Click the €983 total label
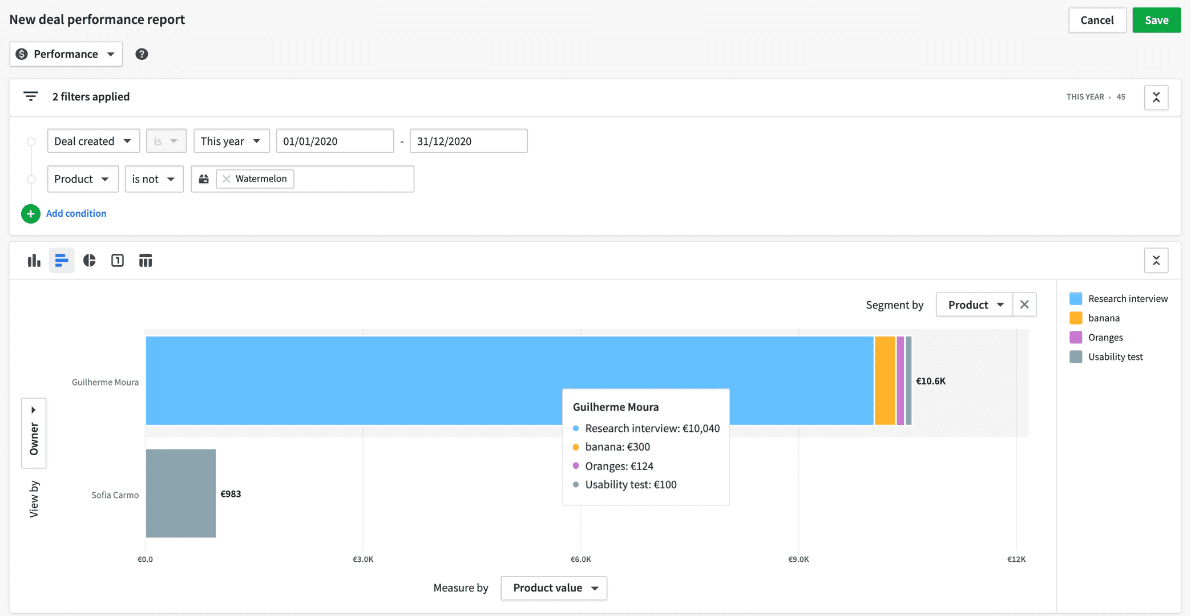The height and width of the screenshot is (616, 1191). [x=231, y=494]
